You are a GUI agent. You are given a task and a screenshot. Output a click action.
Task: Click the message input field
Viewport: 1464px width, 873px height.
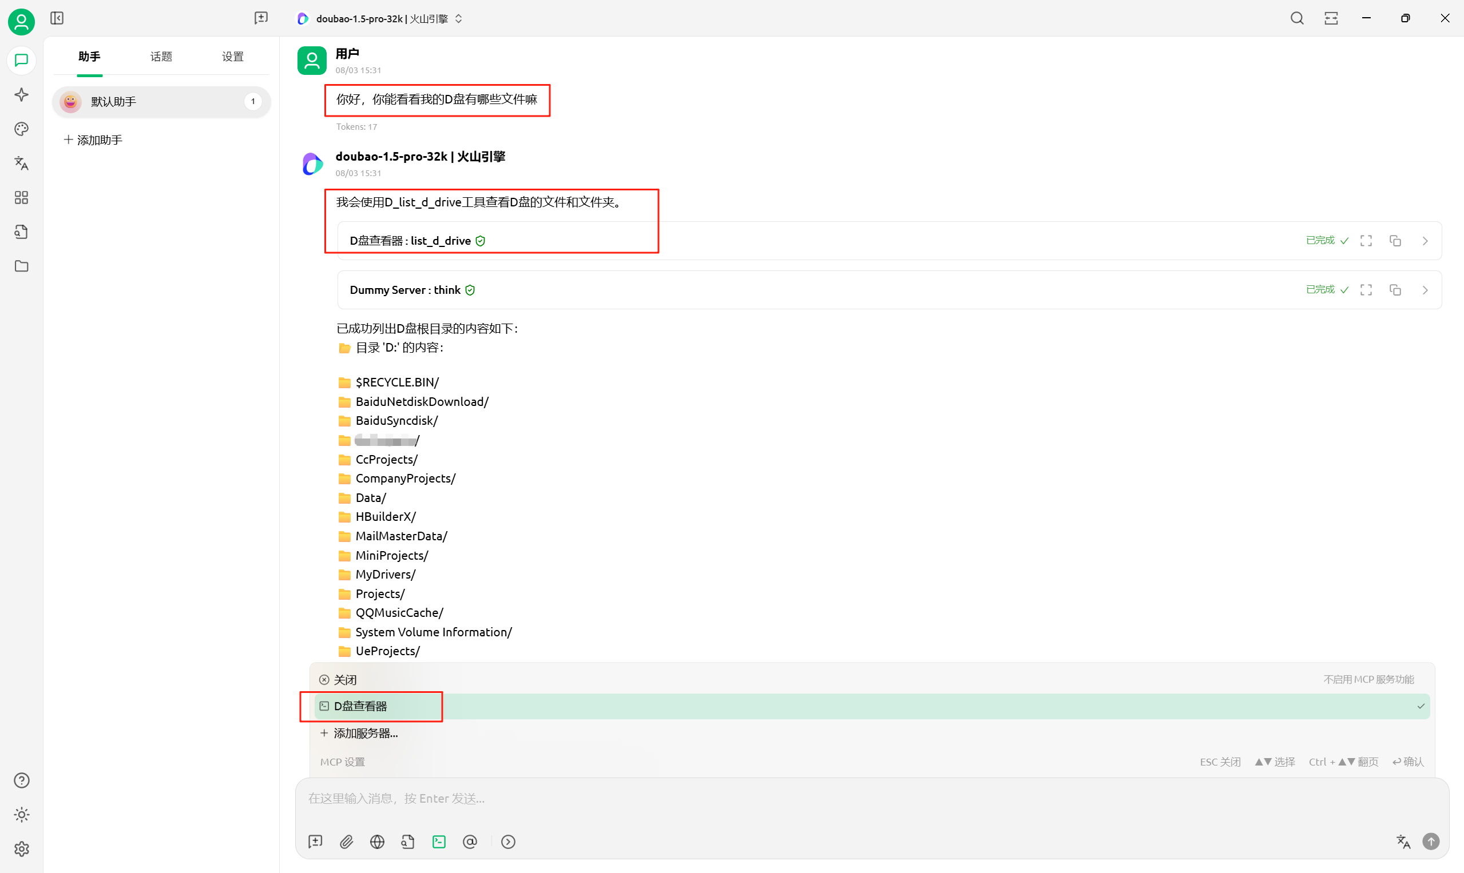pyautogui.click(x=872, y=799)
